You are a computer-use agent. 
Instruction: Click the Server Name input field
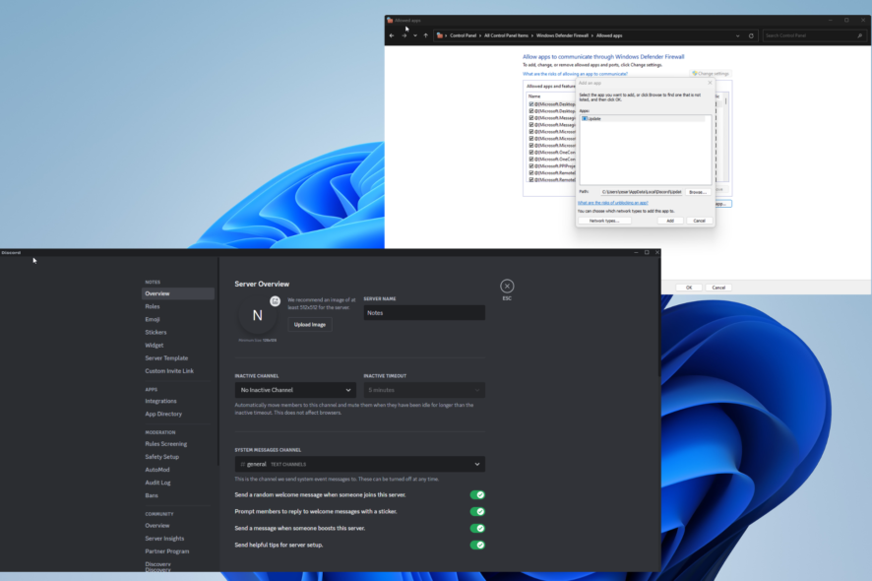(424, 313)
